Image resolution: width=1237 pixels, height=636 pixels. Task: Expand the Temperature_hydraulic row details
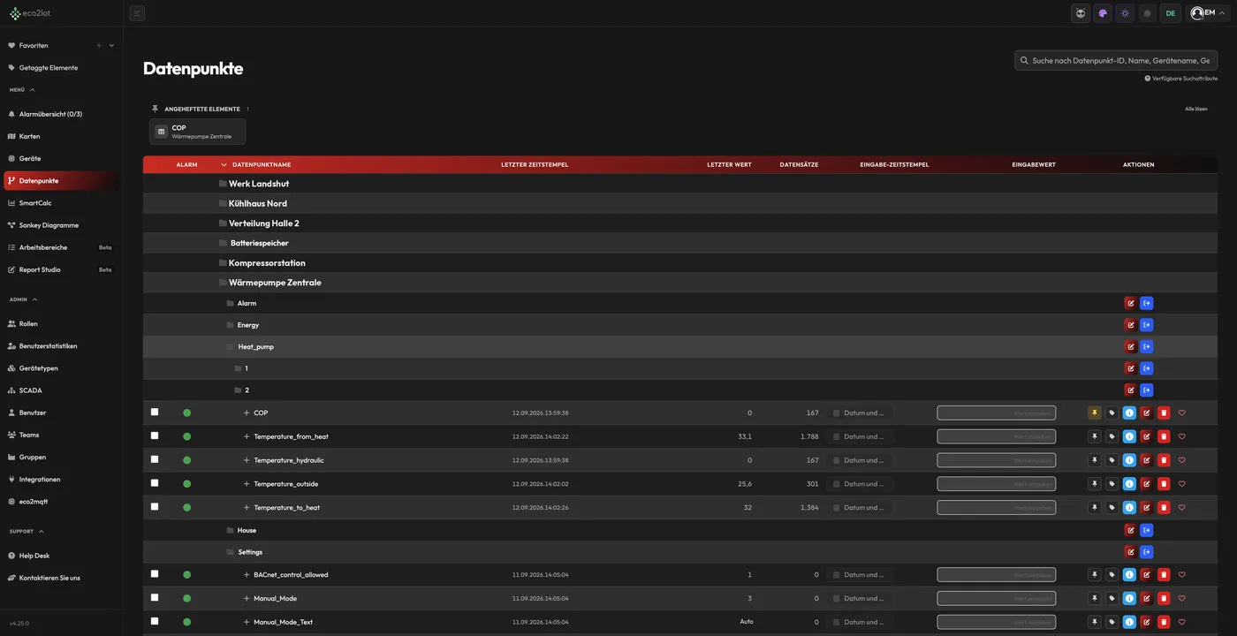[247, 460]
